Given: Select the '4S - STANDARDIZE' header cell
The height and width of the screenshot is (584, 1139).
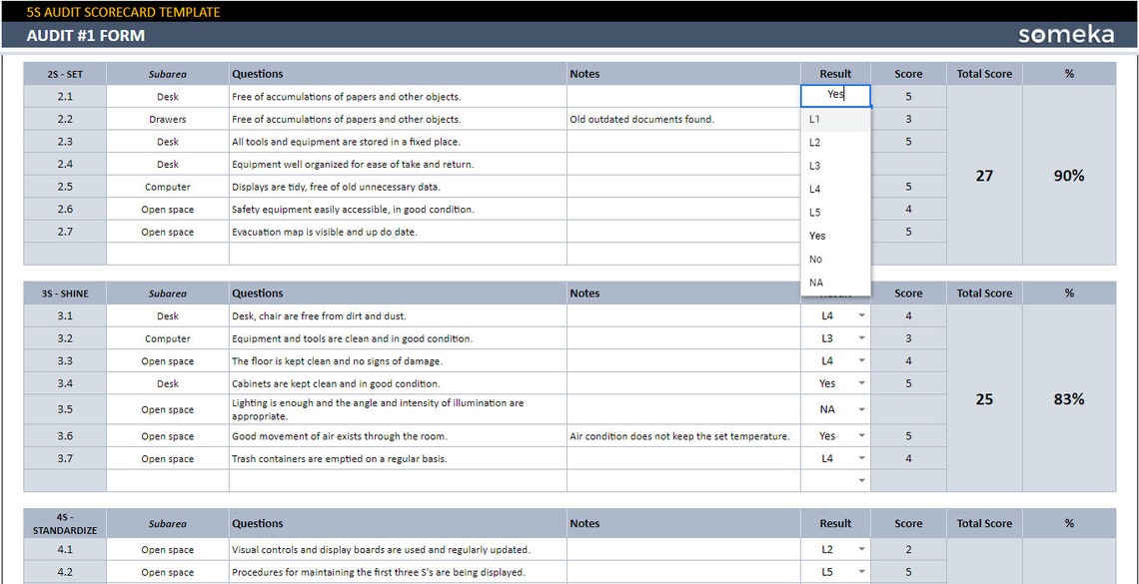Looking at the screenshot, I should pos(65,523).
